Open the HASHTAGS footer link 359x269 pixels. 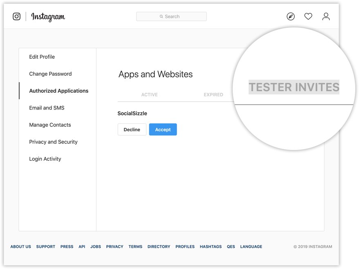[x=211, y=247]
